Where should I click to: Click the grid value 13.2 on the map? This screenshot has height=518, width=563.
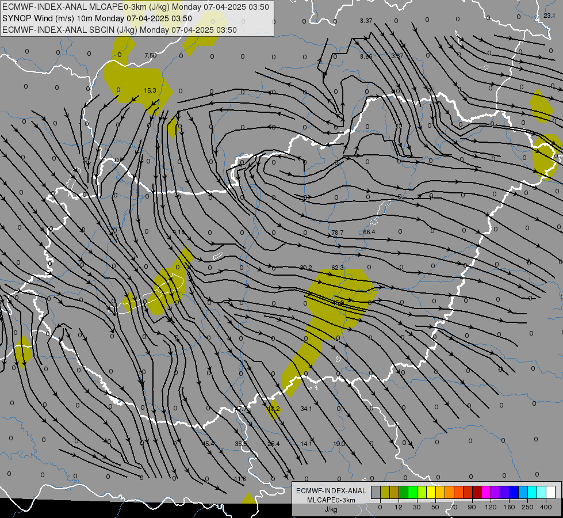(x=274, y=409)
